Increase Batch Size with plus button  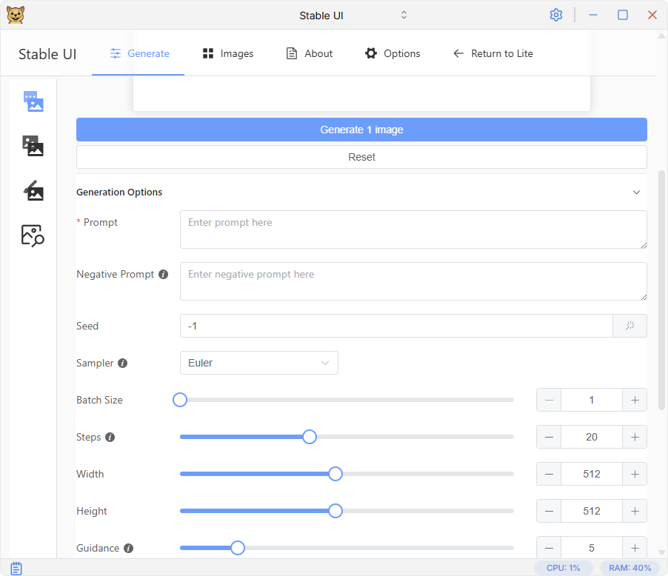coord(635,400)
